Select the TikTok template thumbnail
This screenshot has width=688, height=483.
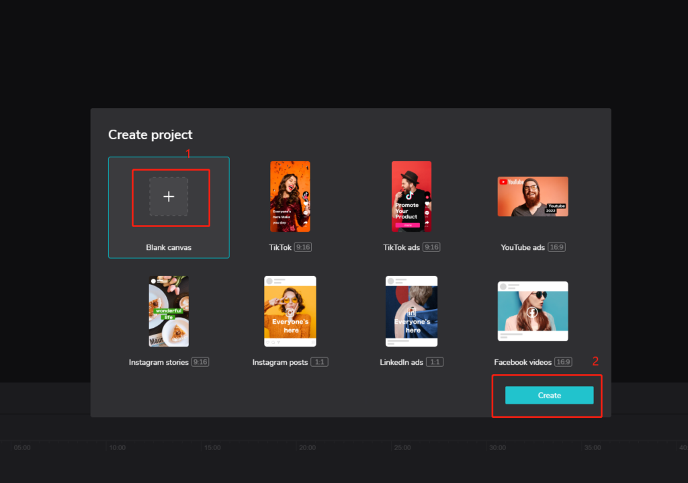290,196
